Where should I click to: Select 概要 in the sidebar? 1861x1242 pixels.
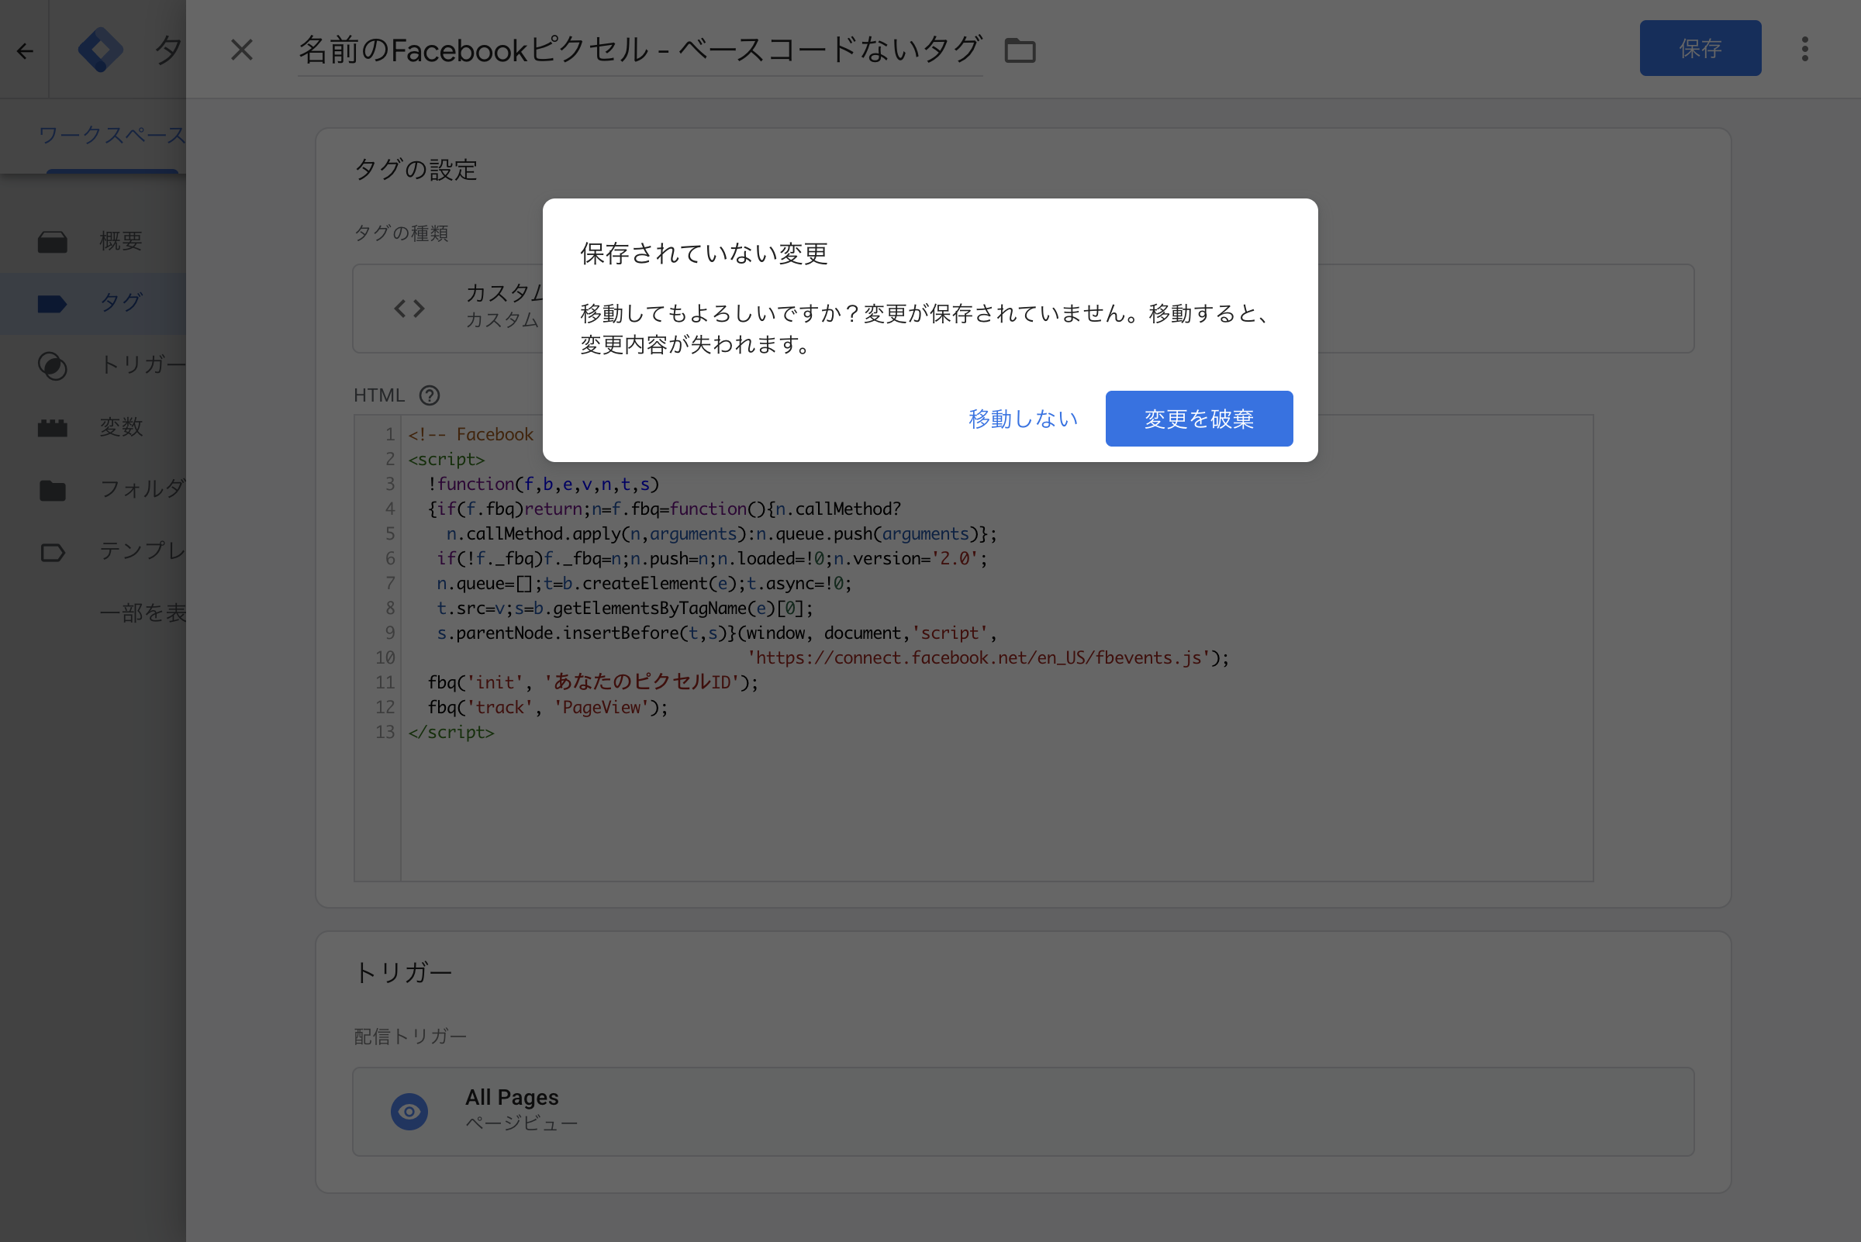coord(94,241)
